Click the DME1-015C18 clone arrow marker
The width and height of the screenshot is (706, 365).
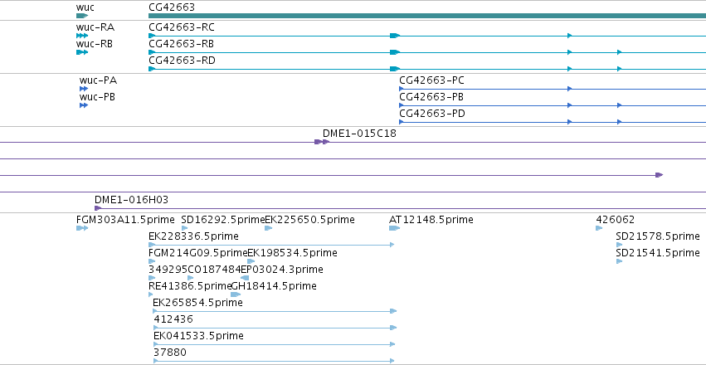click(322, 142)
